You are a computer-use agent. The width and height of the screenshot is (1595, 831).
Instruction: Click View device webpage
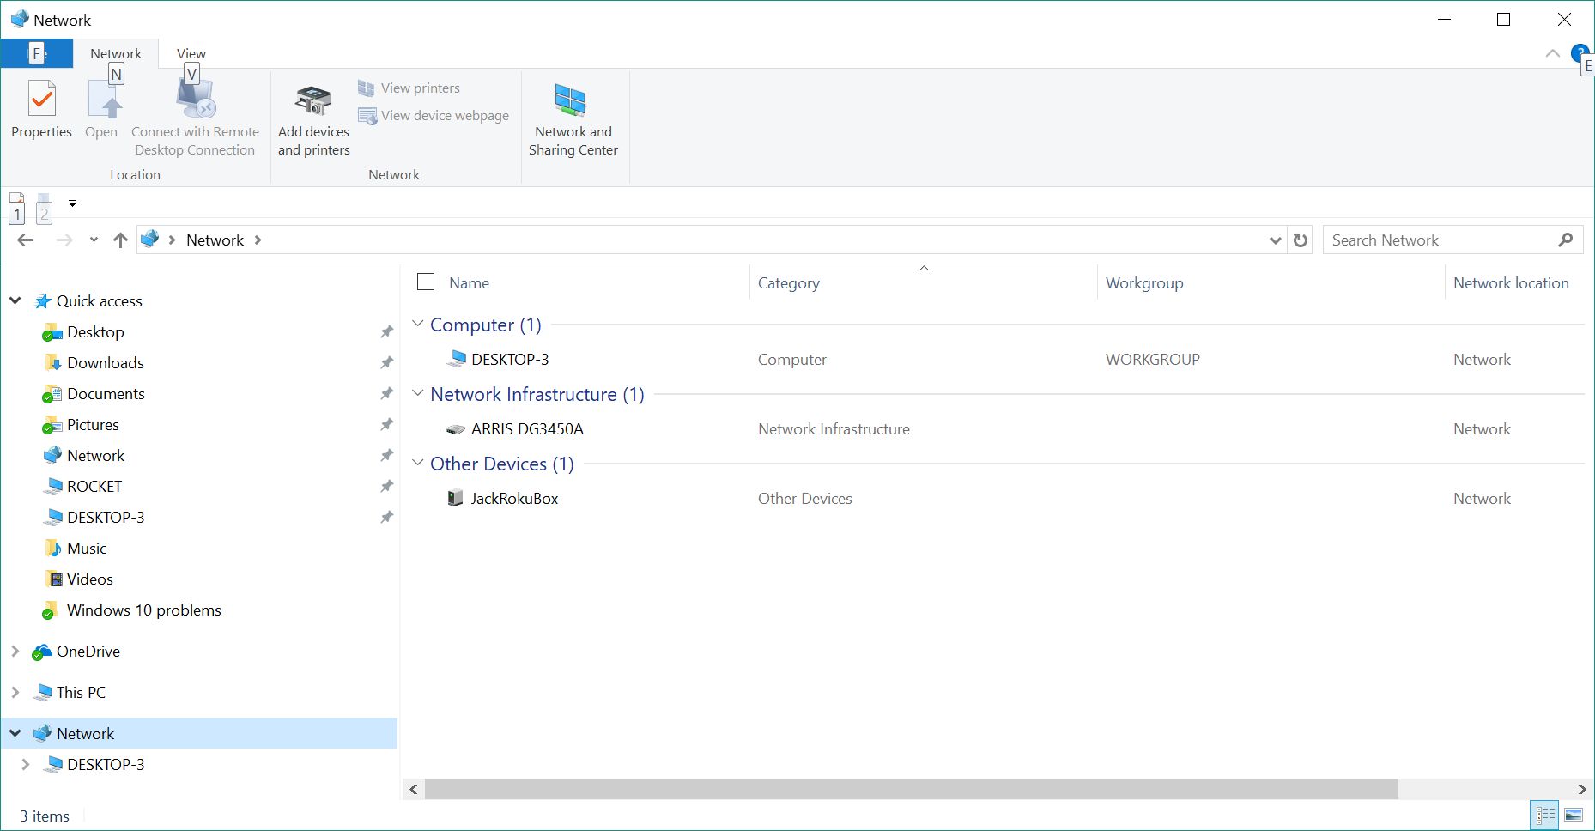(x=434, y=115)
